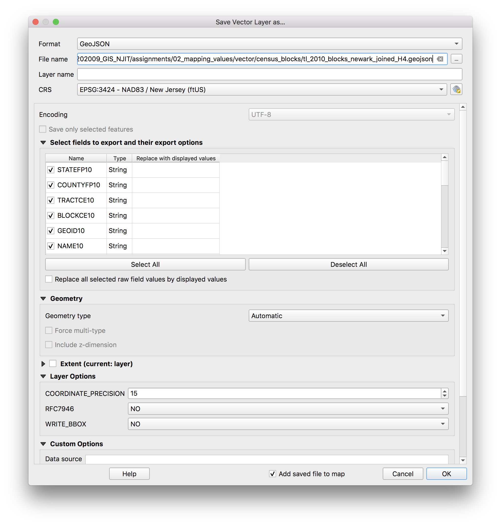Expand the Extent (current: layer) section
Image resolution: width=501 pixels, height=526 pixels.
[43, 364]
